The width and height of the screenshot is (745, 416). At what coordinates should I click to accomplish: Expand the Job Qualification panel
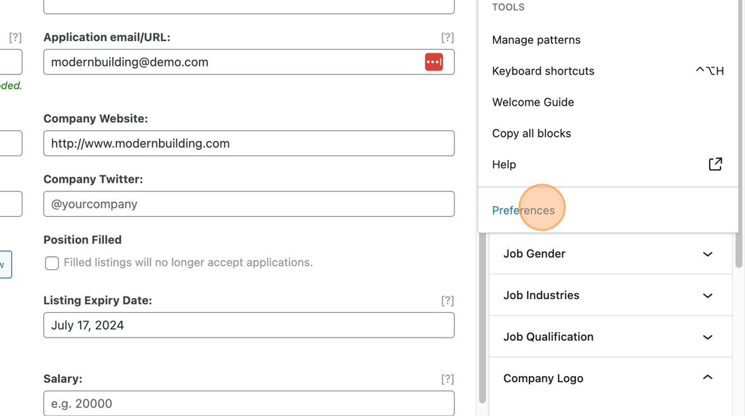coord(707,337)
